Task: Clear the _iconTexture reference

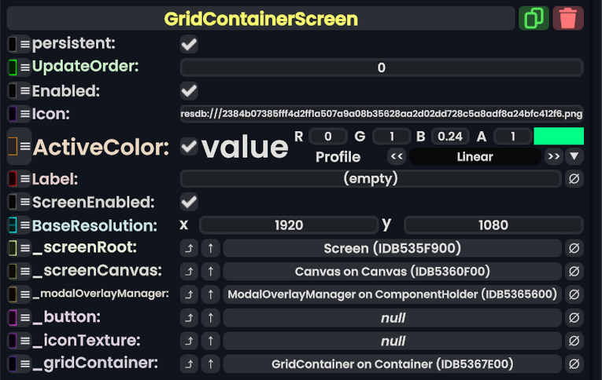Action: [x=574, y=341]
